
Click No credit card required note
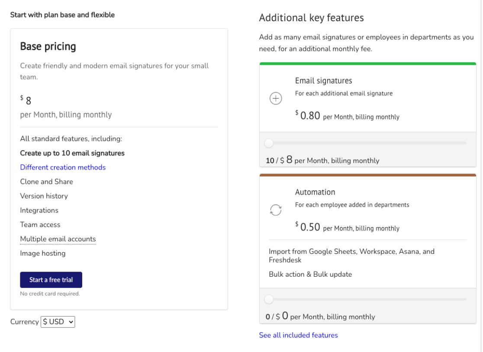pos(50,294)
